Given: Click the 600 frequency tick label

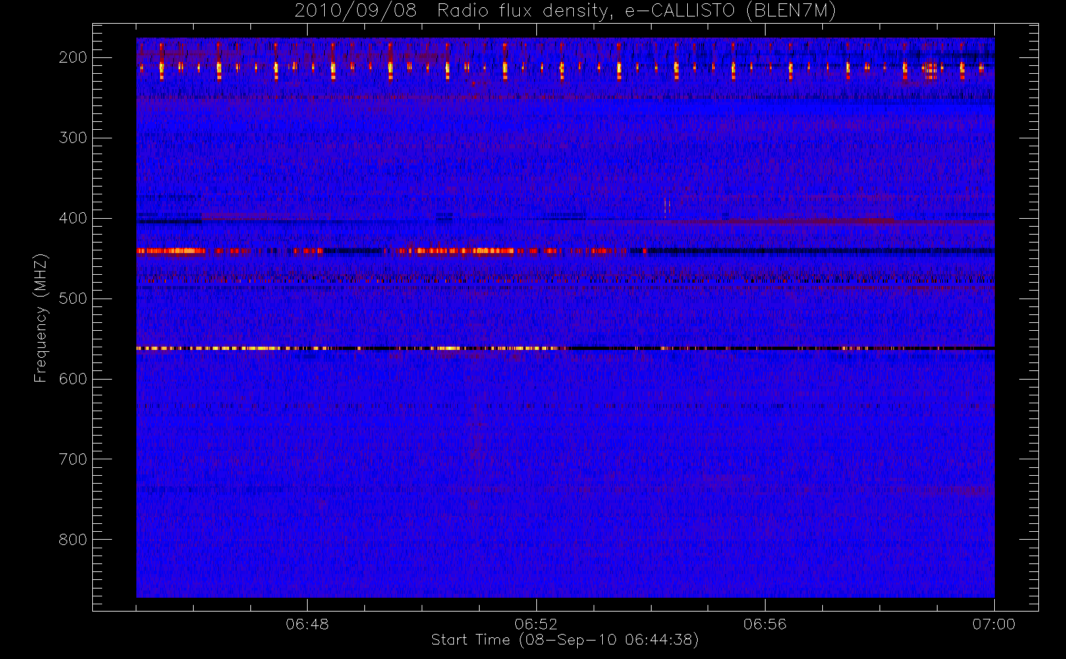Looking at the screenshot, I should pyautogui.click(x=73, y=379).
